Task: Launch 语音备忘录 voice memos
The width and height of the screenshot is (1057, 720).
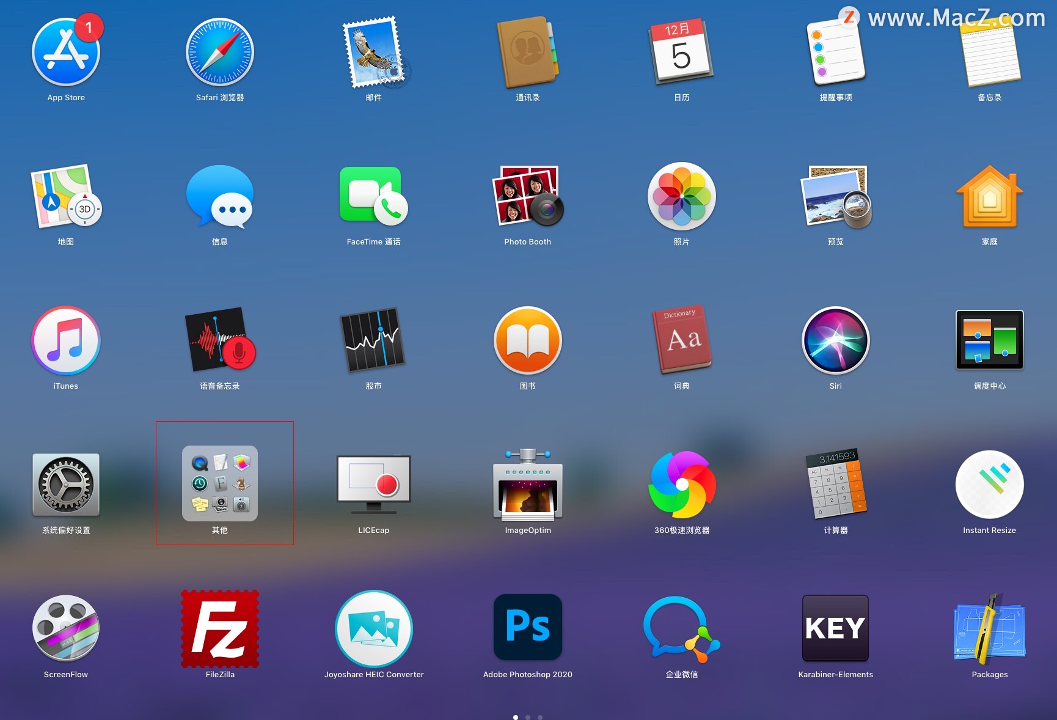Action: [x=220, y=340]
